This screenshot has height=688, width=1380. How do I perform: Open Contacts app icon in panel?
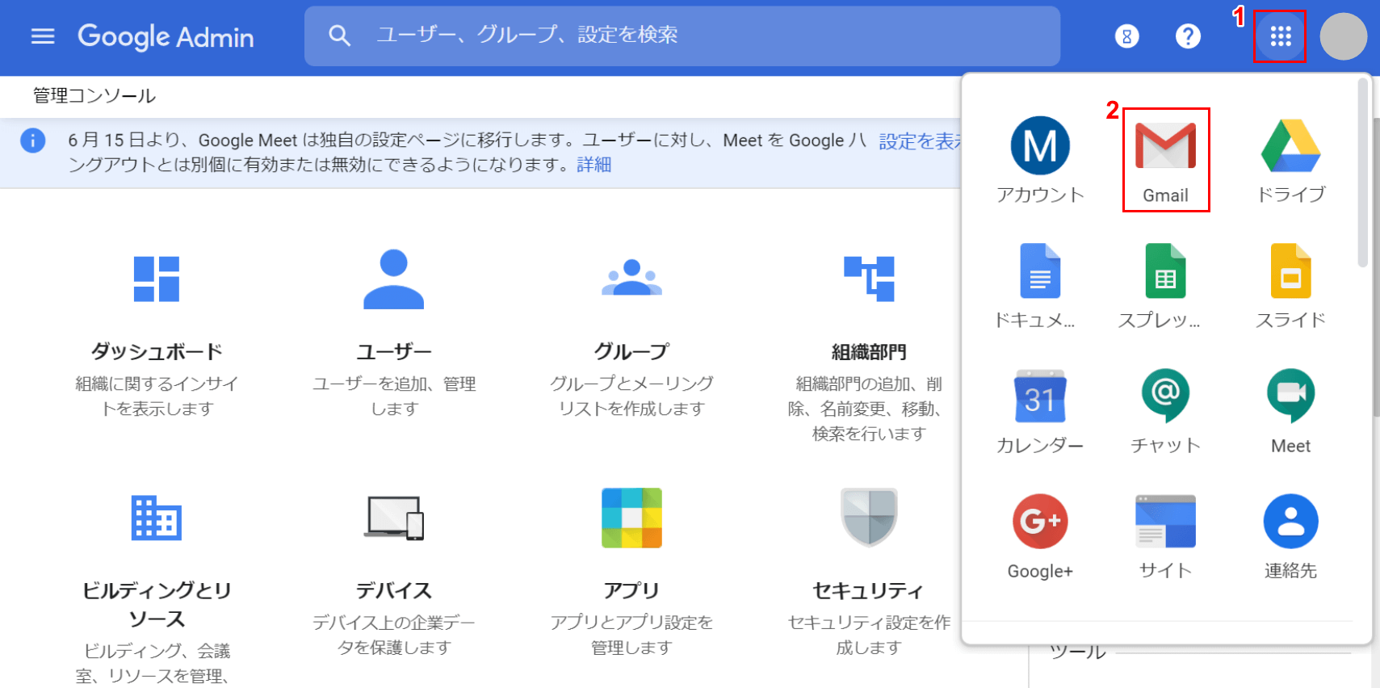[x=1290, y=535]
